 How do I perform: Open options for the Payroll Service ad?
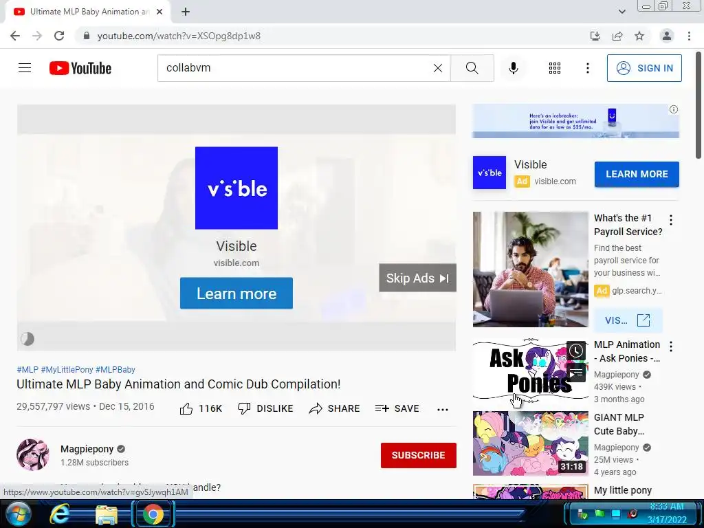tap(671, 220)
